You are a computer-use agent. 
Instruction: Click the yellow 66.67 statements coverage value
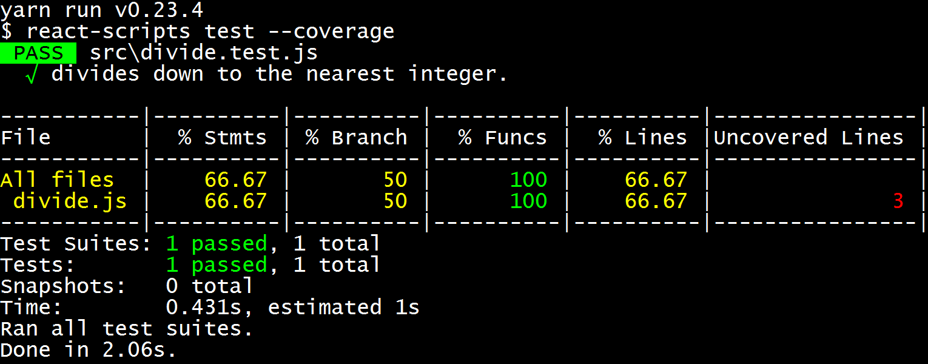237,179
